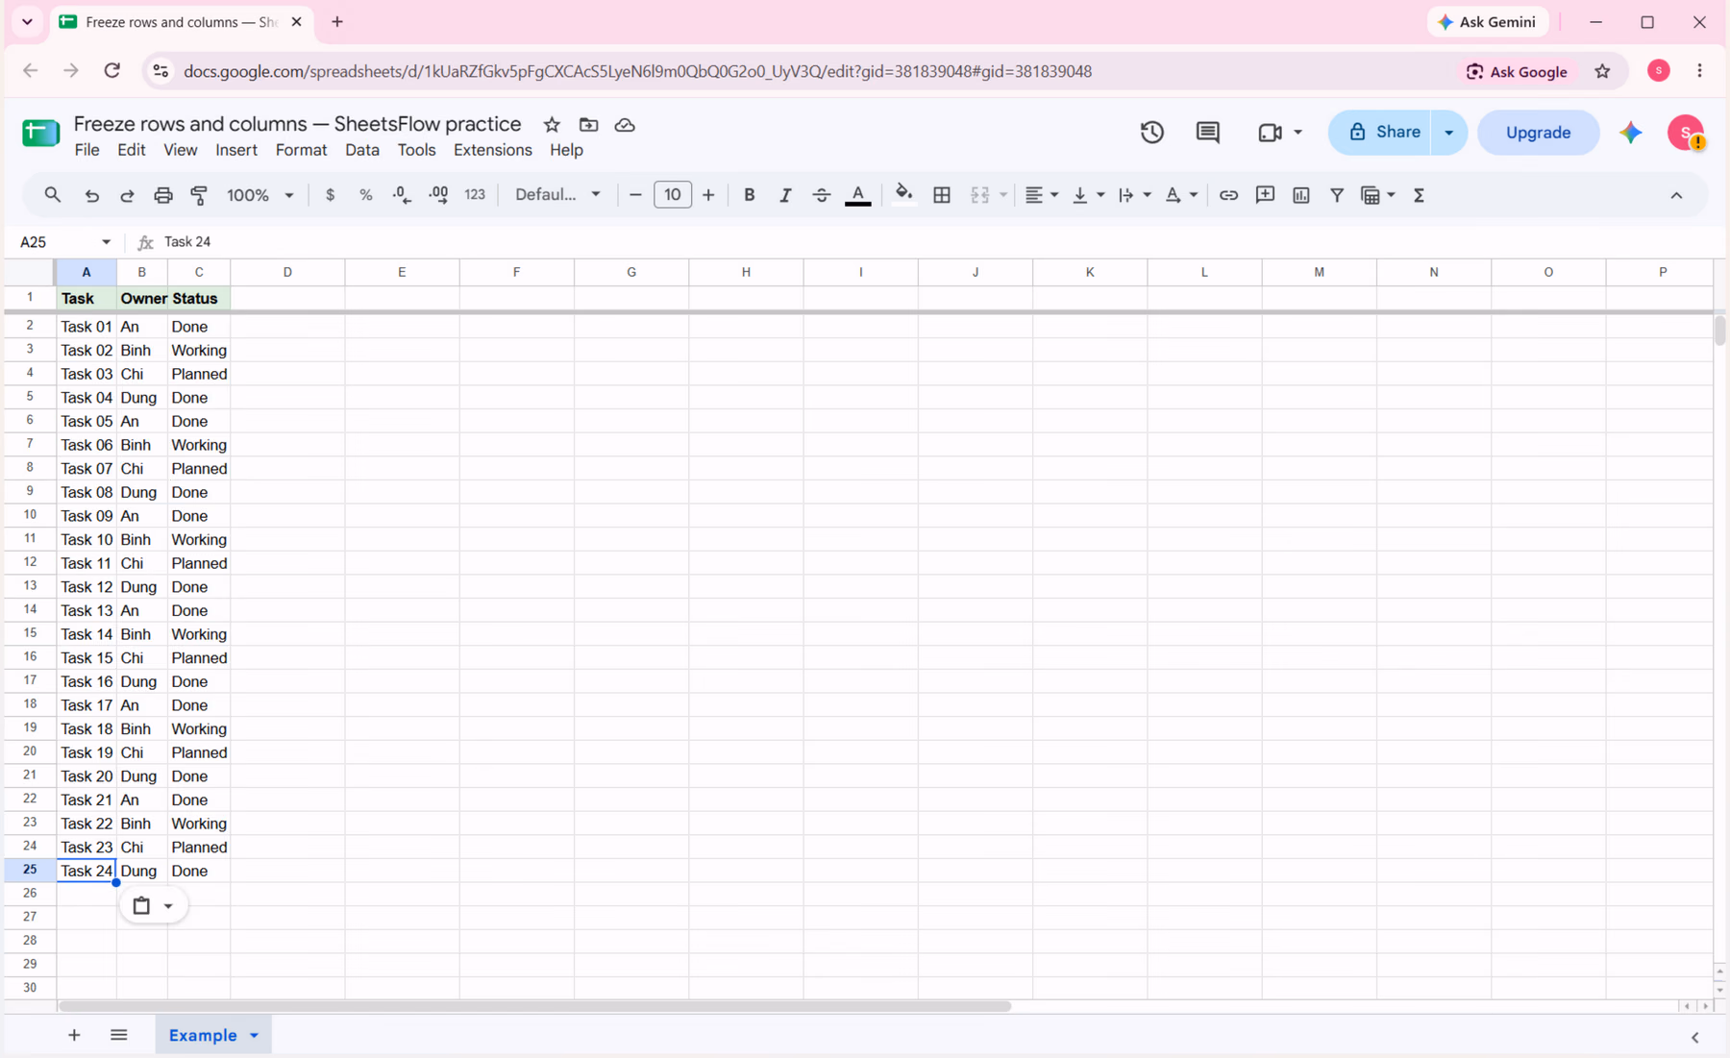Open the comments panel
The width and height of the screenshot is (1730, 1058).
pos(1207,133)
